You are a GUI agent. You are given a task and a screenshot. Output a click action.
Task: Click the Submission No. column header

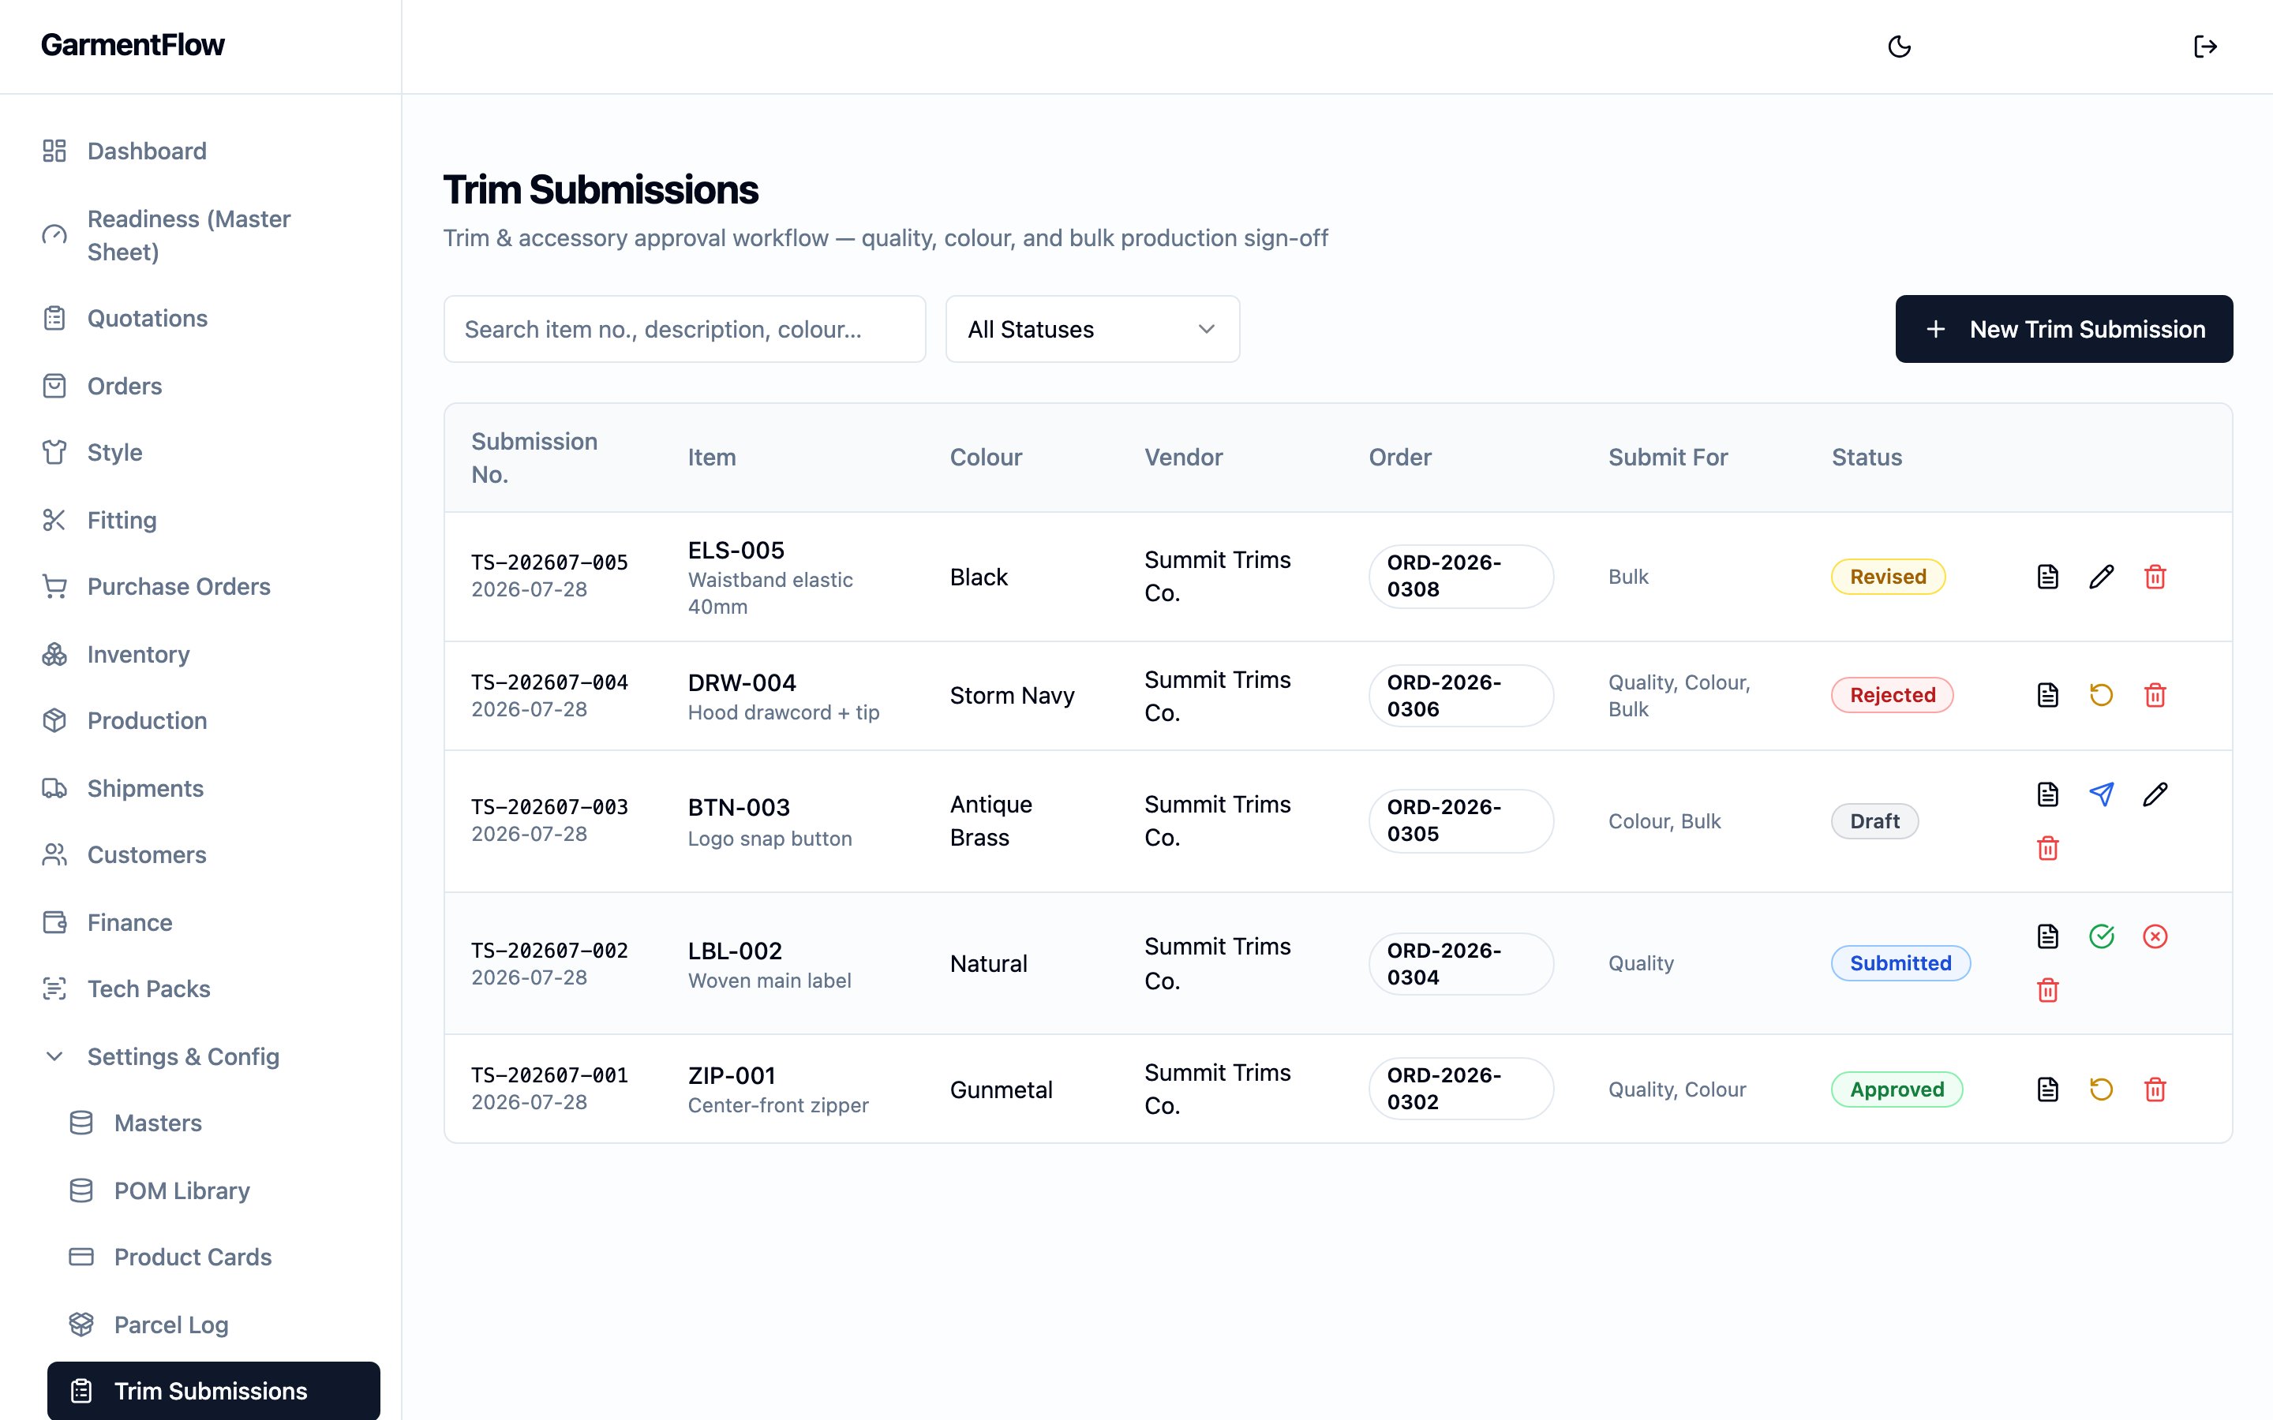[x=534, y=458]
